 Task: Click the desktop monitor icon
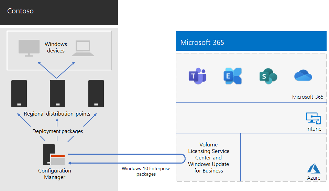point(29,48)
